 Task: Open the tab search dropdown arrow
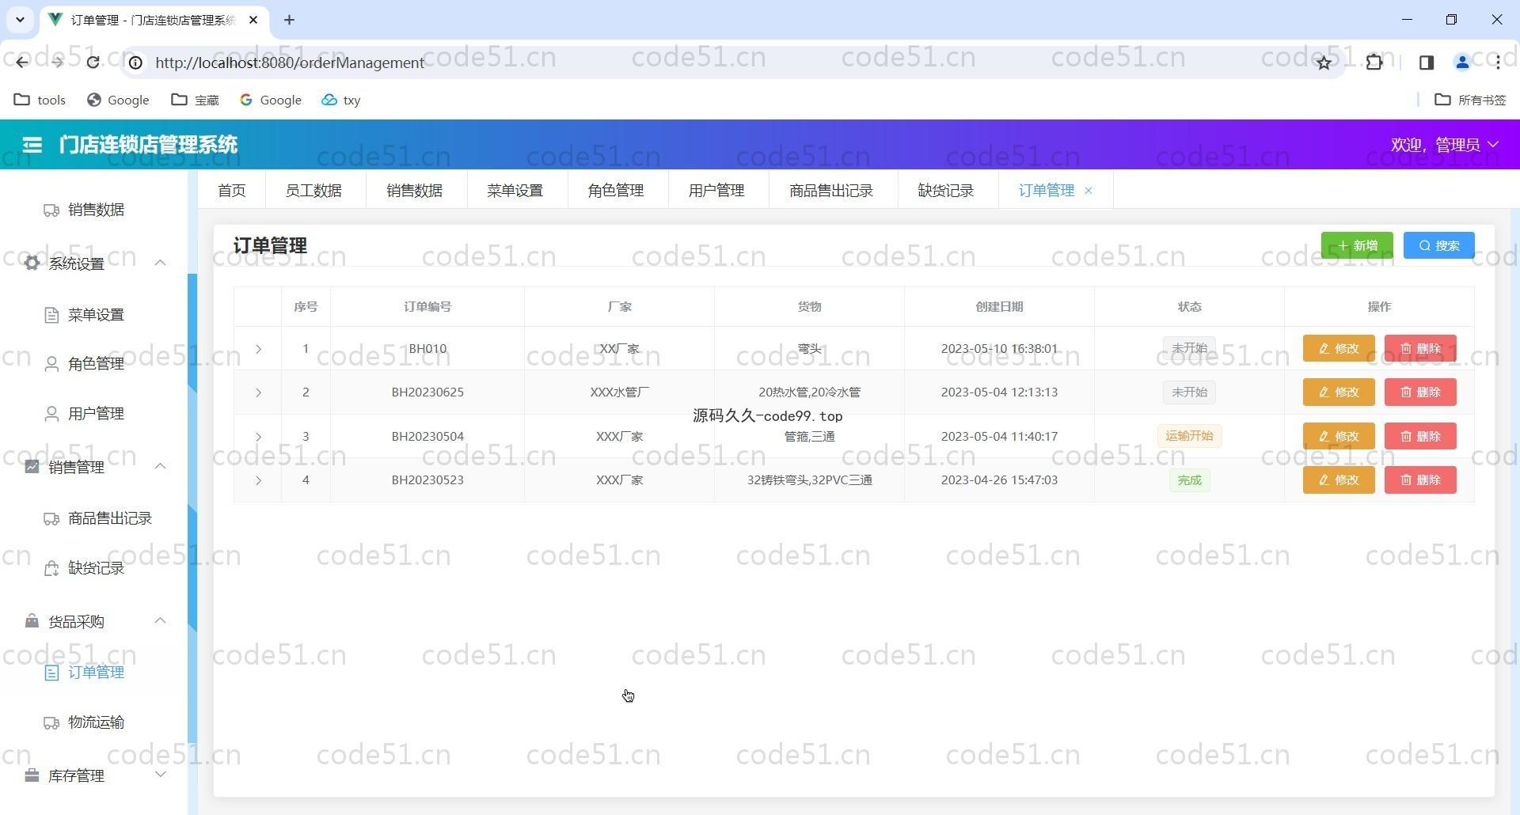click(x=21, y=20)
